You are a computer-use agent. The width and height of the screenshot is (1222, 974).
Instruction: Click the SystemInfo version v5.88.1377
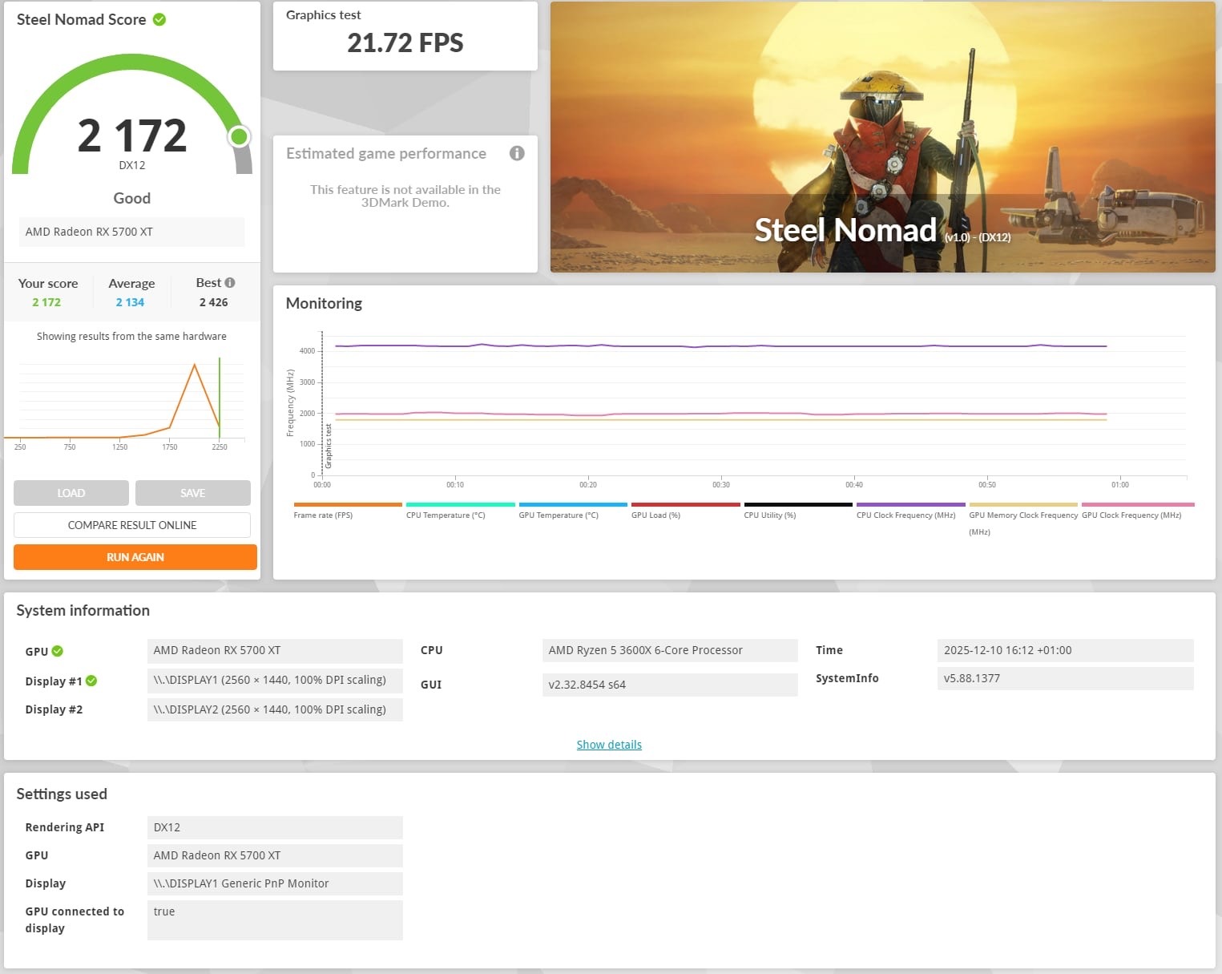[1065, 678]
